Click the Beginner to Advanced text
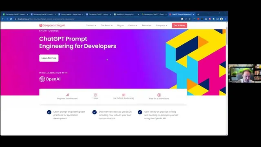 pyautogui.click(x=67, y=98)
